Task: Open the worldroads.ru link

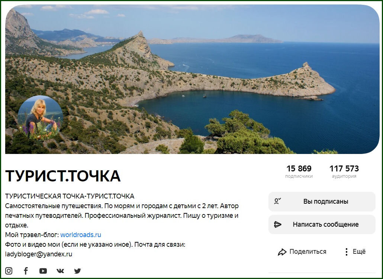Action: 81,235
